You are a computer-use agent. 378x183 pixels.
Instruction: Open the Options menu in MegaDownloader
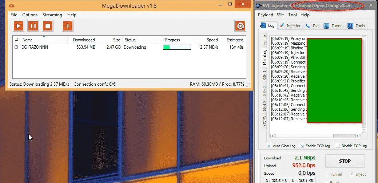30,15
